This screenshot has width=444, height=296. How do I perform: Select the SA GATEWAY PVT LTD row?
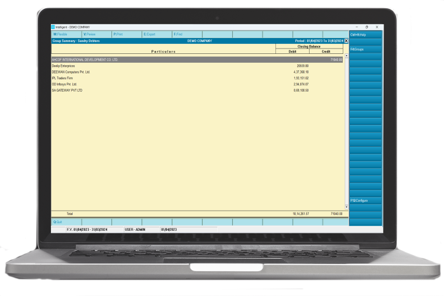[x=197, y=91]
